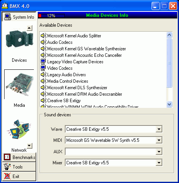Click the device list scroll-down arrow
179x183 pixels.
pos(169,104)
